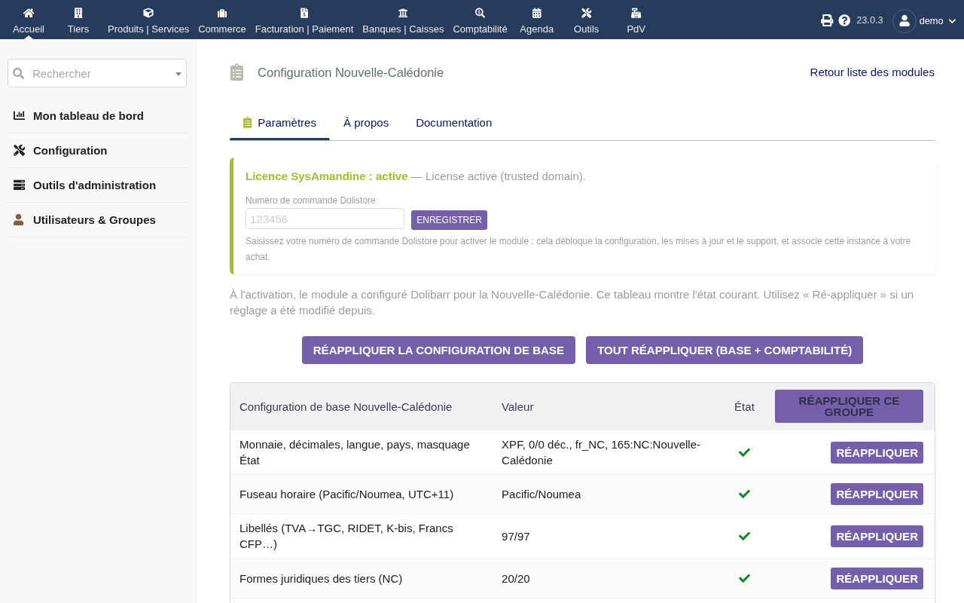Open Facturation | Paiement invoice icon

pos(304,13)
